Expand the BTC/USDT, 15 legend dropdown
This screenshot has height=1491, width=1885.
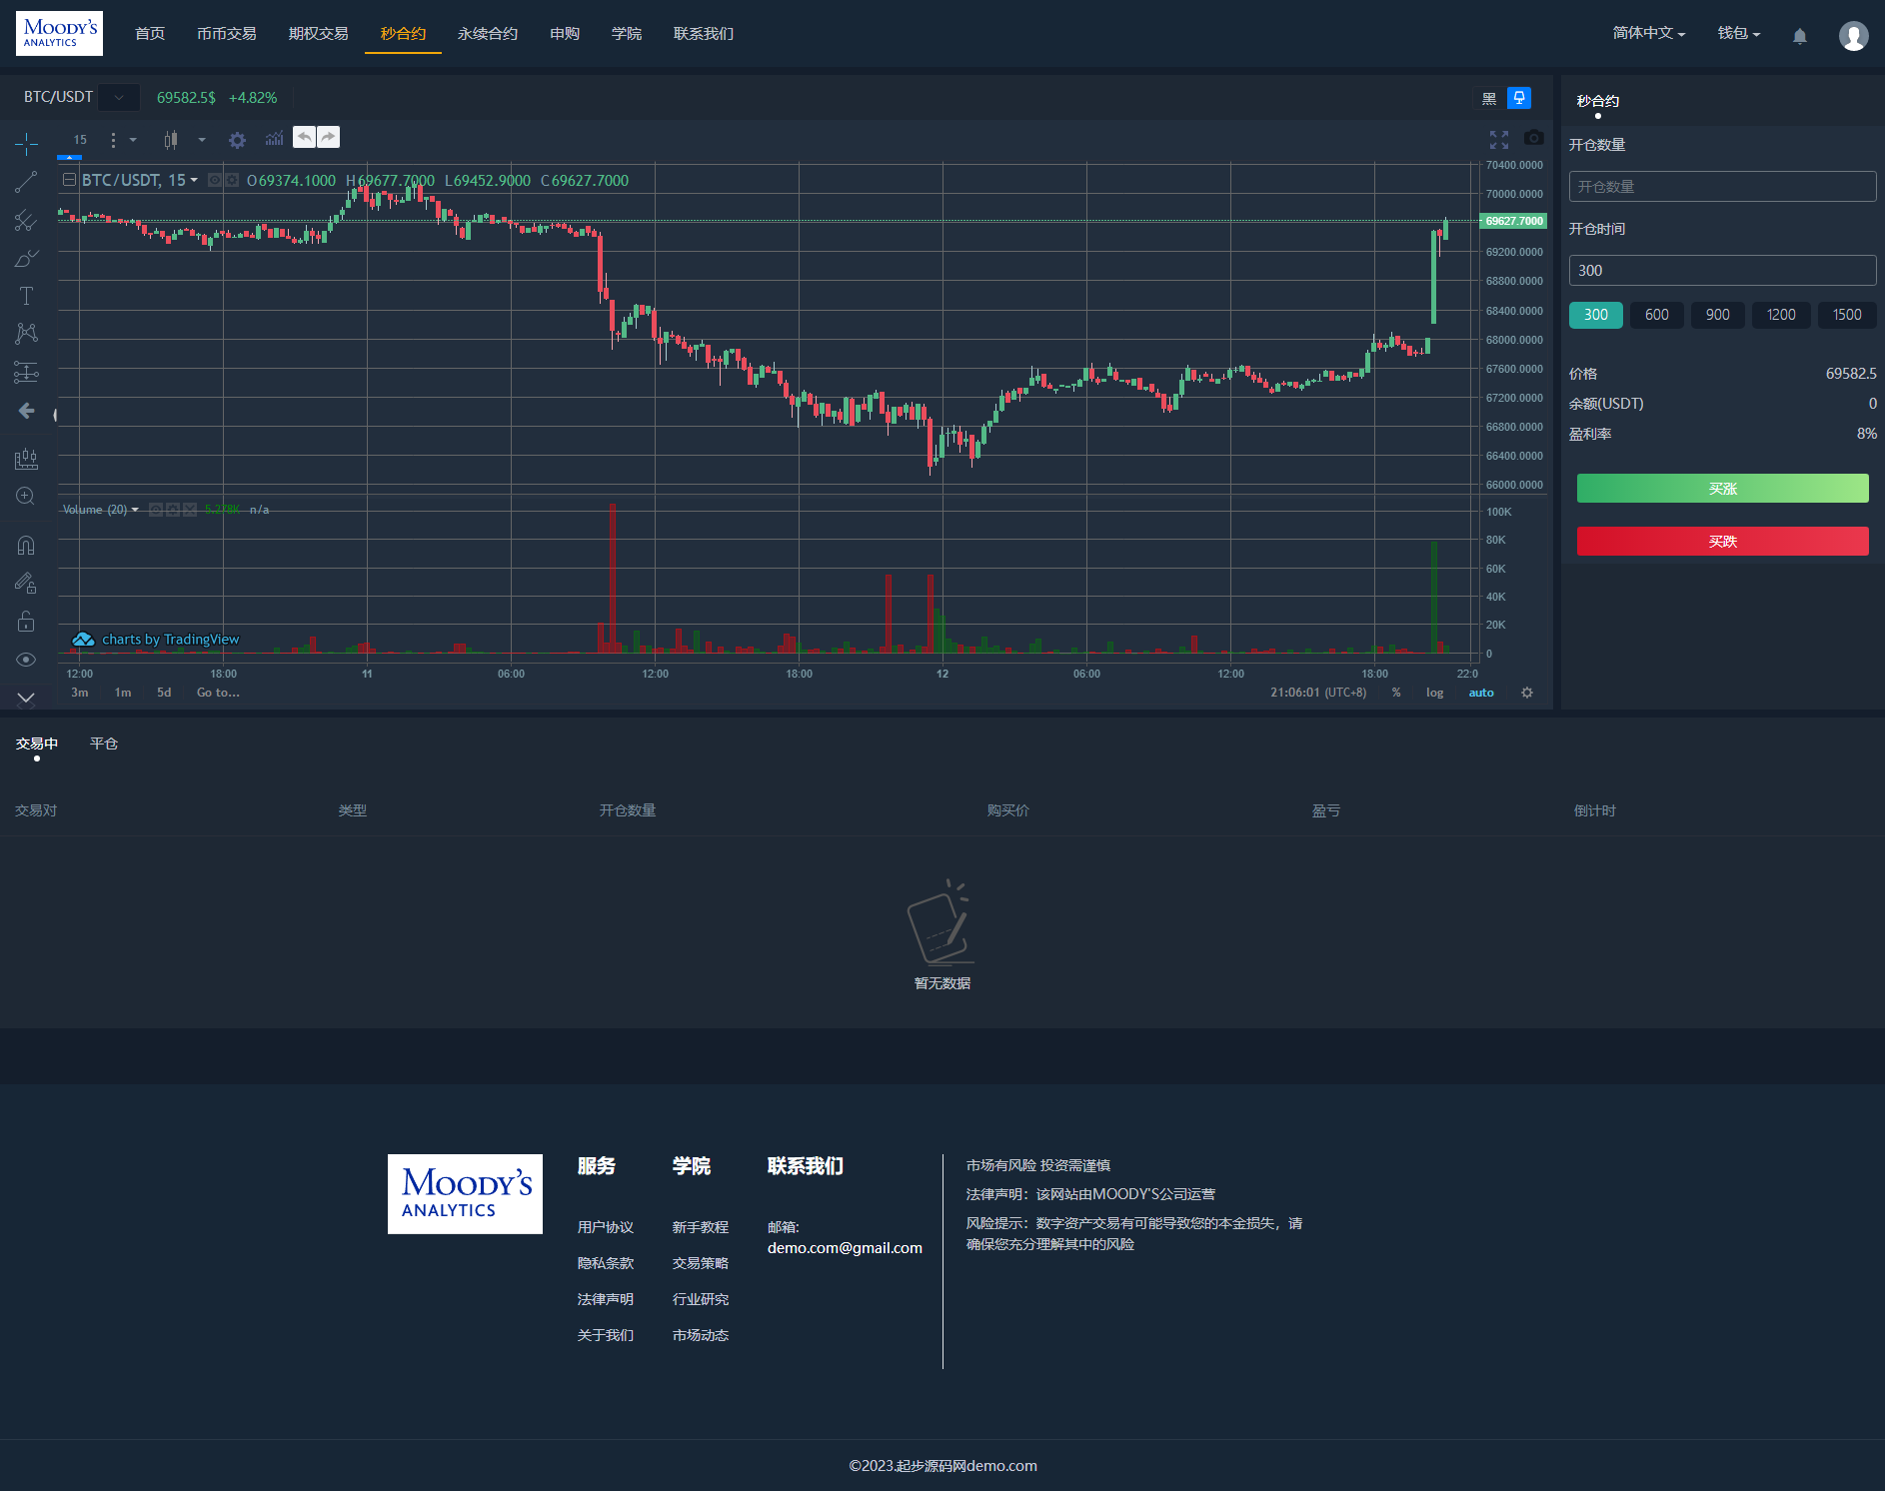coord(194,180)
